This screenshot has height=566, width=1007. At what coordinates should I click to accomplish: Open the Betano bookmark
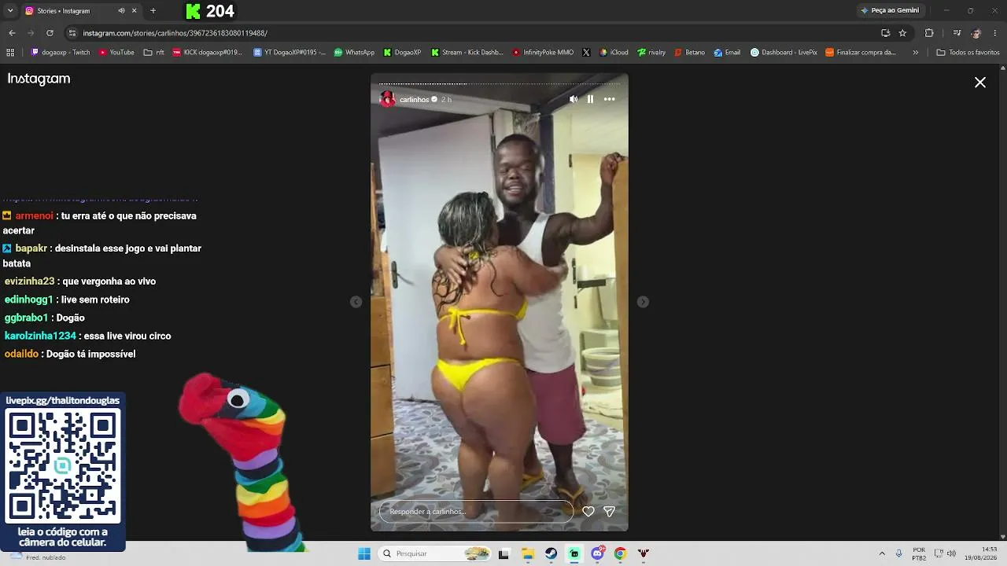pos(689,53)
